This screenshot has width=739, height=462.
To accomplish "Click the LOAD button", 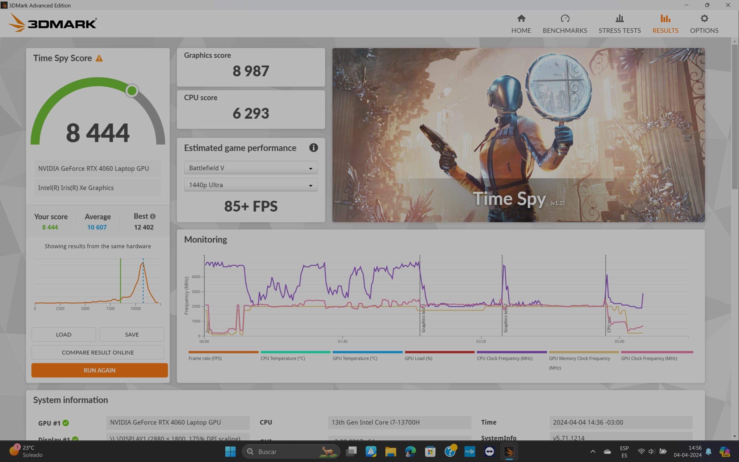I will click(x=64, y=334).
